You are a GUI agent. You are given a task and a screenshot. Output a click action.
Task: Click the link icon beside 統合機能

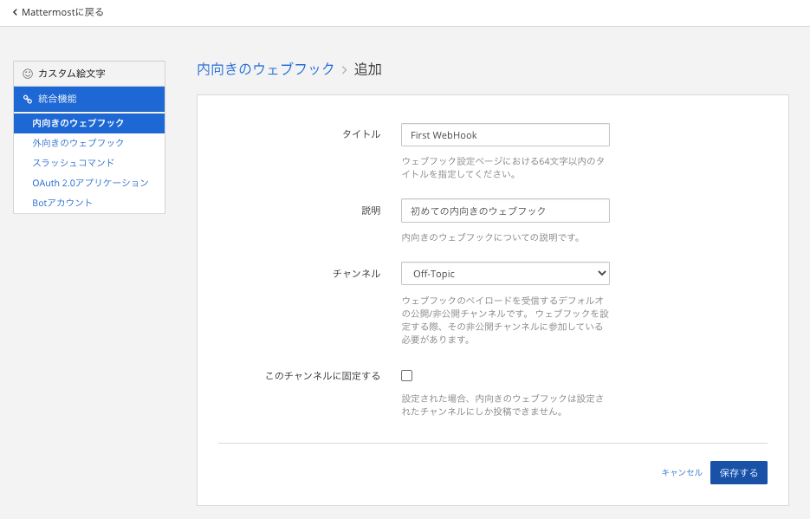(x=28, y=99)
